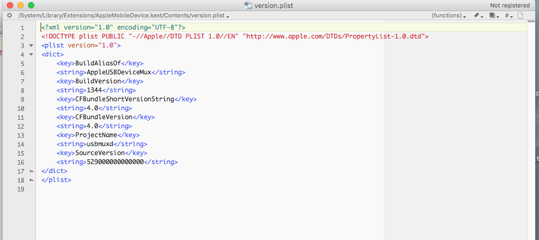Image resolution: width=539 pixels, height=240 pixels.
Task: Click the DOCTYPE plist line
Action: [x=235, y=36]
